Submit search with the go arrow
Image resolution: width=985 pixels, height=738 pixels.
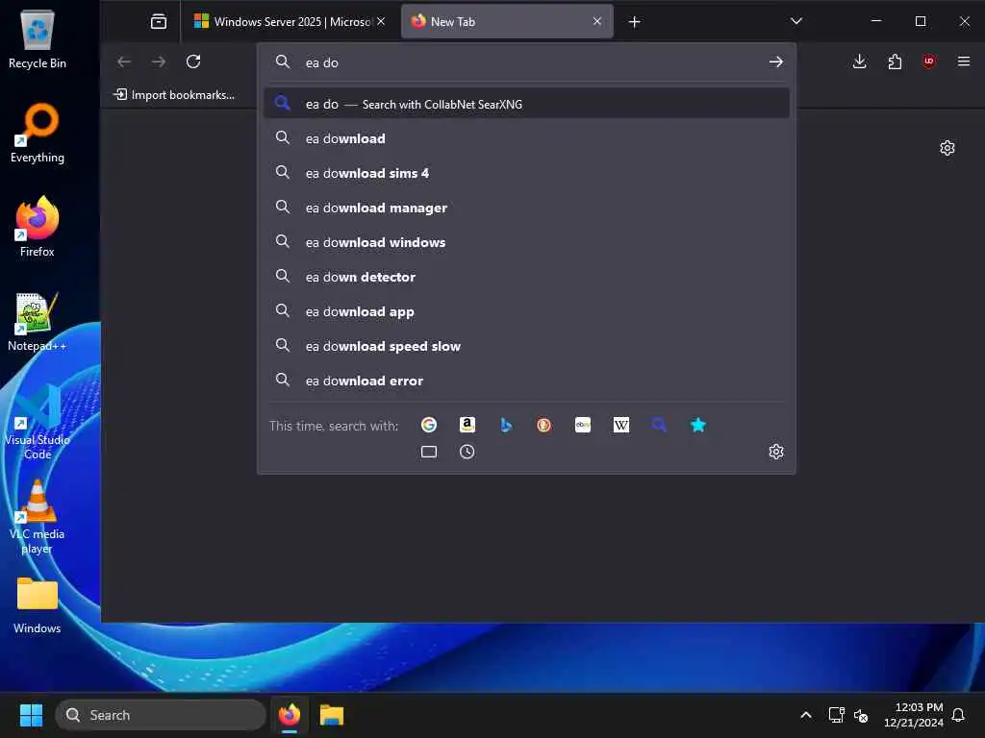776,62
